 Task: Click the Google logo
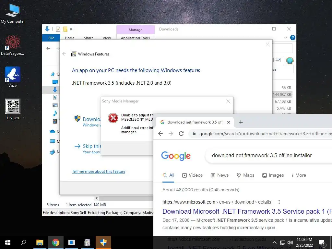pyautogui.click(x=176, y=156)
